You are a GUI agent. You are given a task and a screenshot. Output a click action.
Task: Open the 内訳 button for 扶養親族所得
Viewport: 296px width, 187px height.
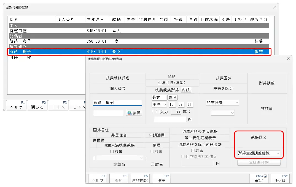(186, 90)
